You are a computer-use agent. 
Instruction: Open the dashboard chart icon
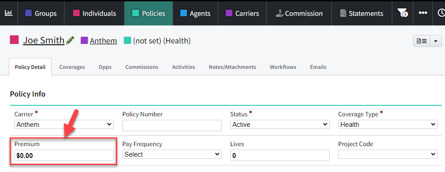(x=9, y=13)
